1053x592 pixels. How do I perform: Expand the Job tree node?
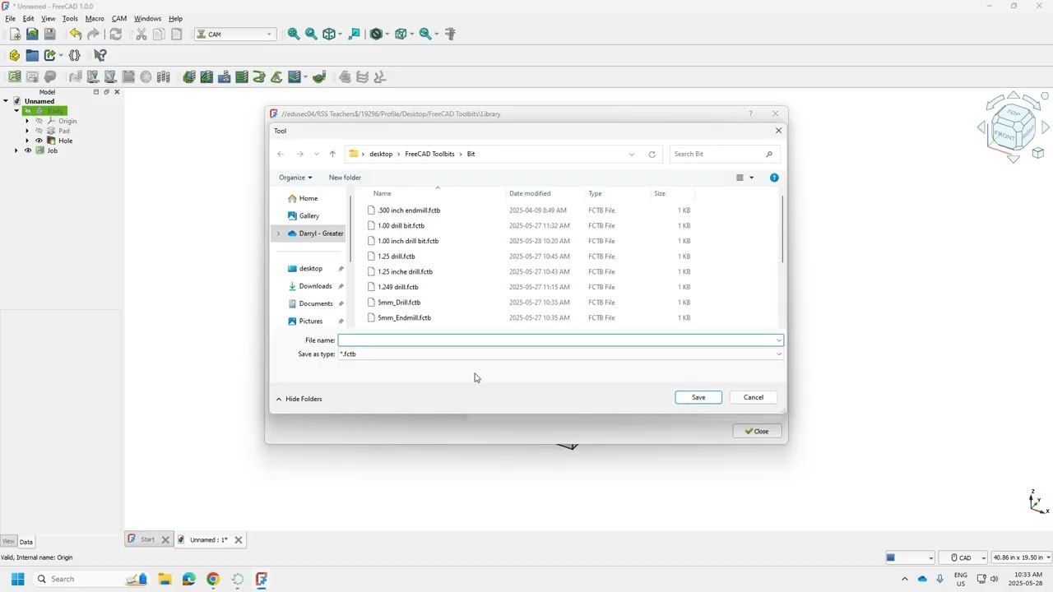click(x=16, y=150)
